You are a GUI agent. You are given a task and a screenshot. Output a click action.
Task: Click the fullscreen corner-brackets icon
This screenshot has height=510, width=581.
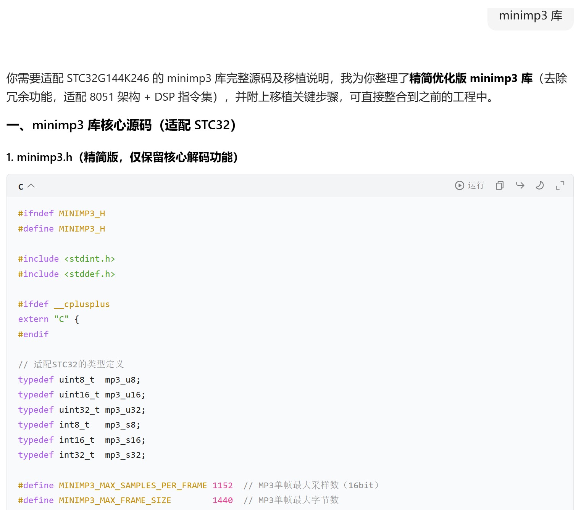(x=560, y=186)
